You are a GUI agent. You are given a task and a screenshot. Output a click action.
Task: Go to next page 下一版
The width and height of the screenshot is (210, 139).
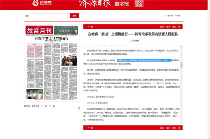pos(52,106)
